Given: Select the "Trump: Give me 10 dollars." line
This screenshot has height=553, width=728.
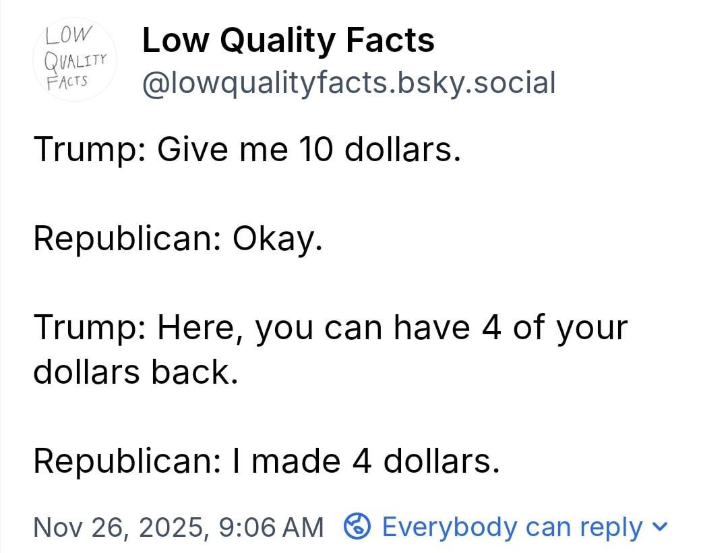Looking at the screenshot, I should click(x=247, y=148).
